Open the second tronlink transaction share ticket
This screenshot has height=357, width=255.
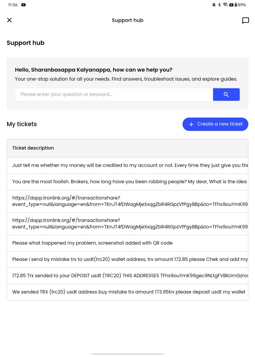pyautogui.click(x=127, y=224)
